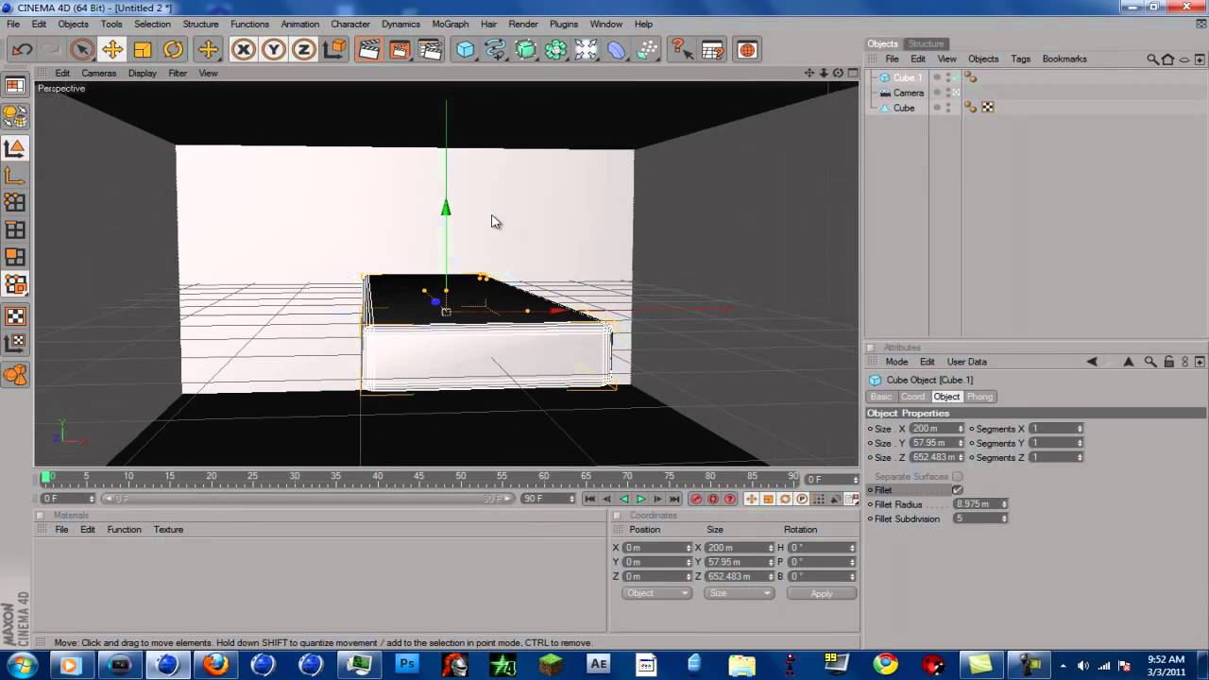Render the active view with the clapperboard icon

coord(368,50)
